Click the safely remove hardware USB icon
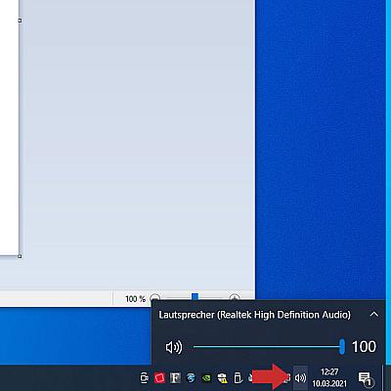 pyautogui.click(x=238, y=378)
